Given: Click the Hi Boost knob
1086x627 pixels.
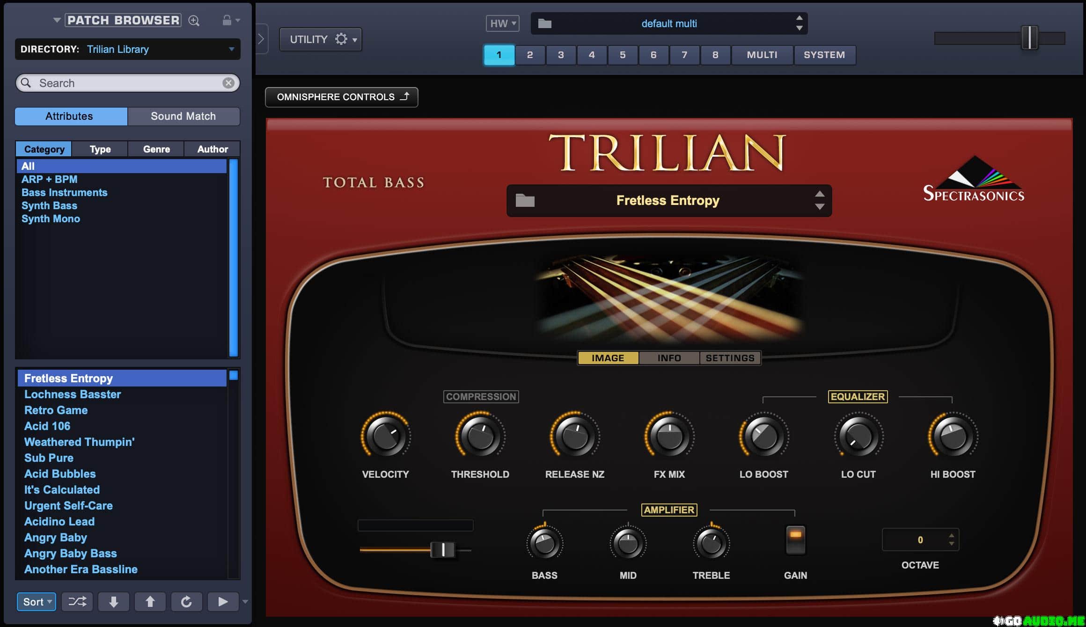Looking at the screenshot, I should click(x=953, y=436).
